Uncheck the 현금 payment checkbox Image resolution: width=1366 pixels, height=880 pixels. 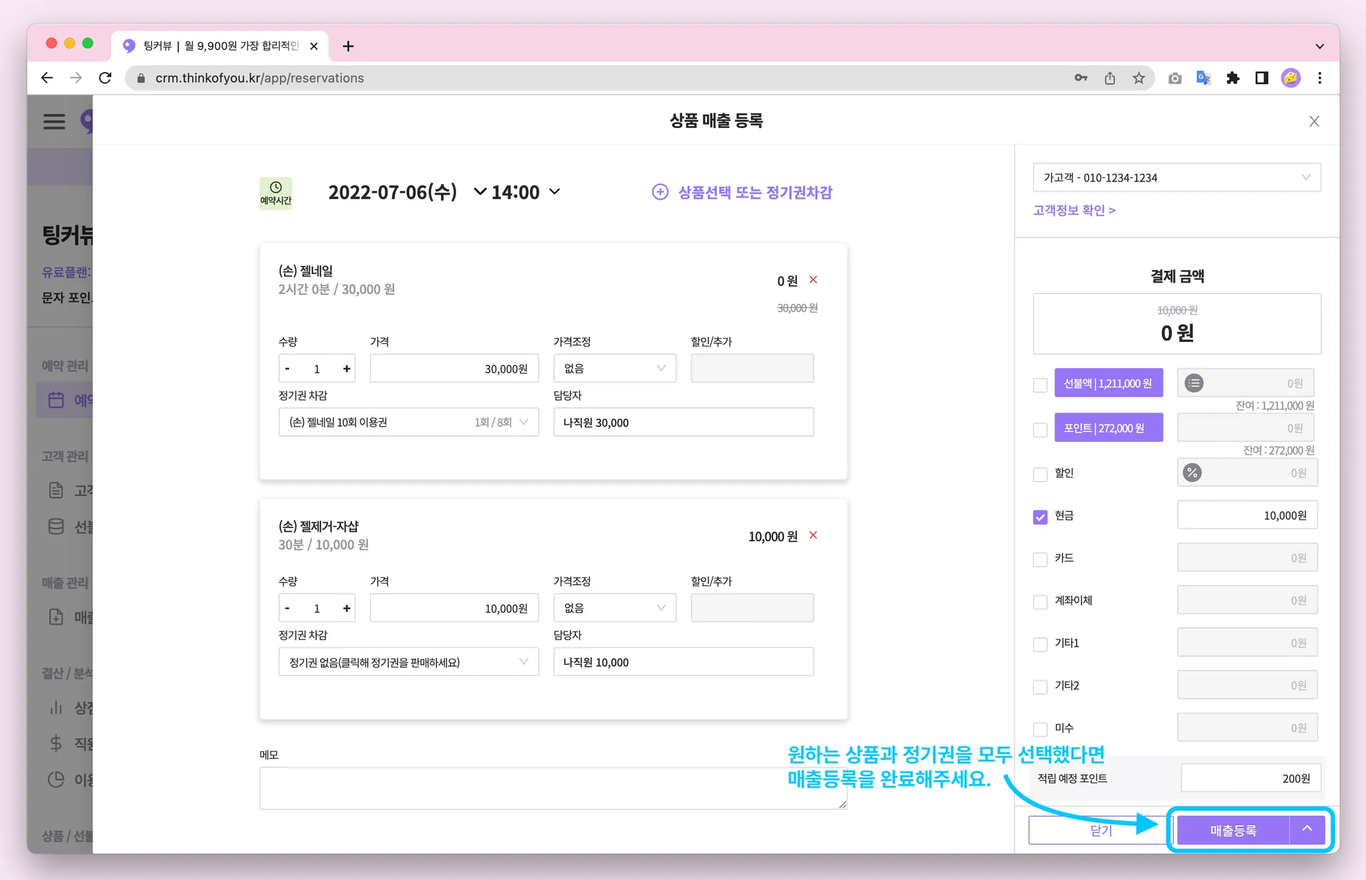(1040, 517)
